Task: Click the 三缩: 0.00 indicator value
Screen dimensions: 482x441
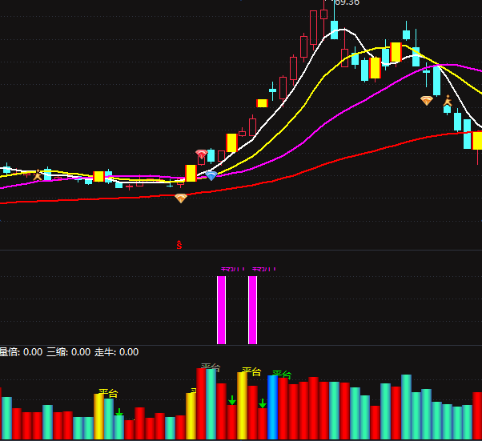Action: [x=69, y=352]
